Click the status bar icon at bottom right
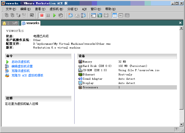The width and height of the screenshot is (185, 133). tap(177, 129)
